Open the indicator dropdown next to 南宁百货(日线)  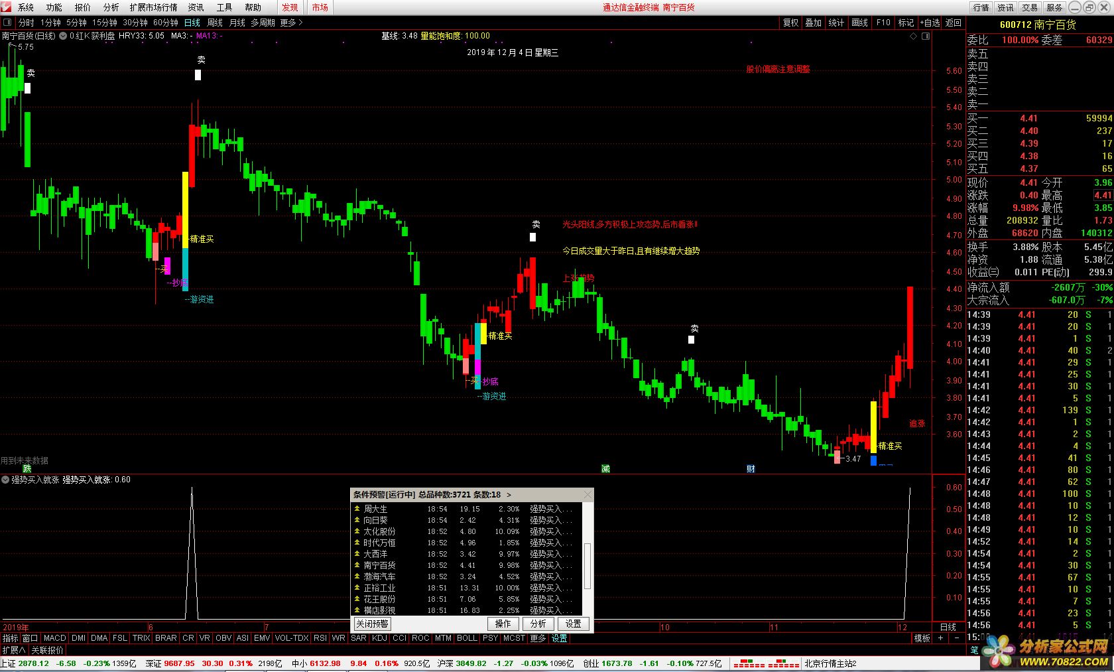62,36
